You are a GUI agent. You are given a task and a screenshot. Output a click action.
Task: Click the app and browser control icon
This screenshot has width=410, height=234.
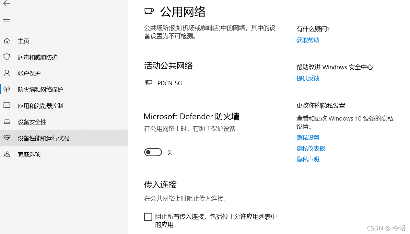pyautogui.click(x=6, y=105)
